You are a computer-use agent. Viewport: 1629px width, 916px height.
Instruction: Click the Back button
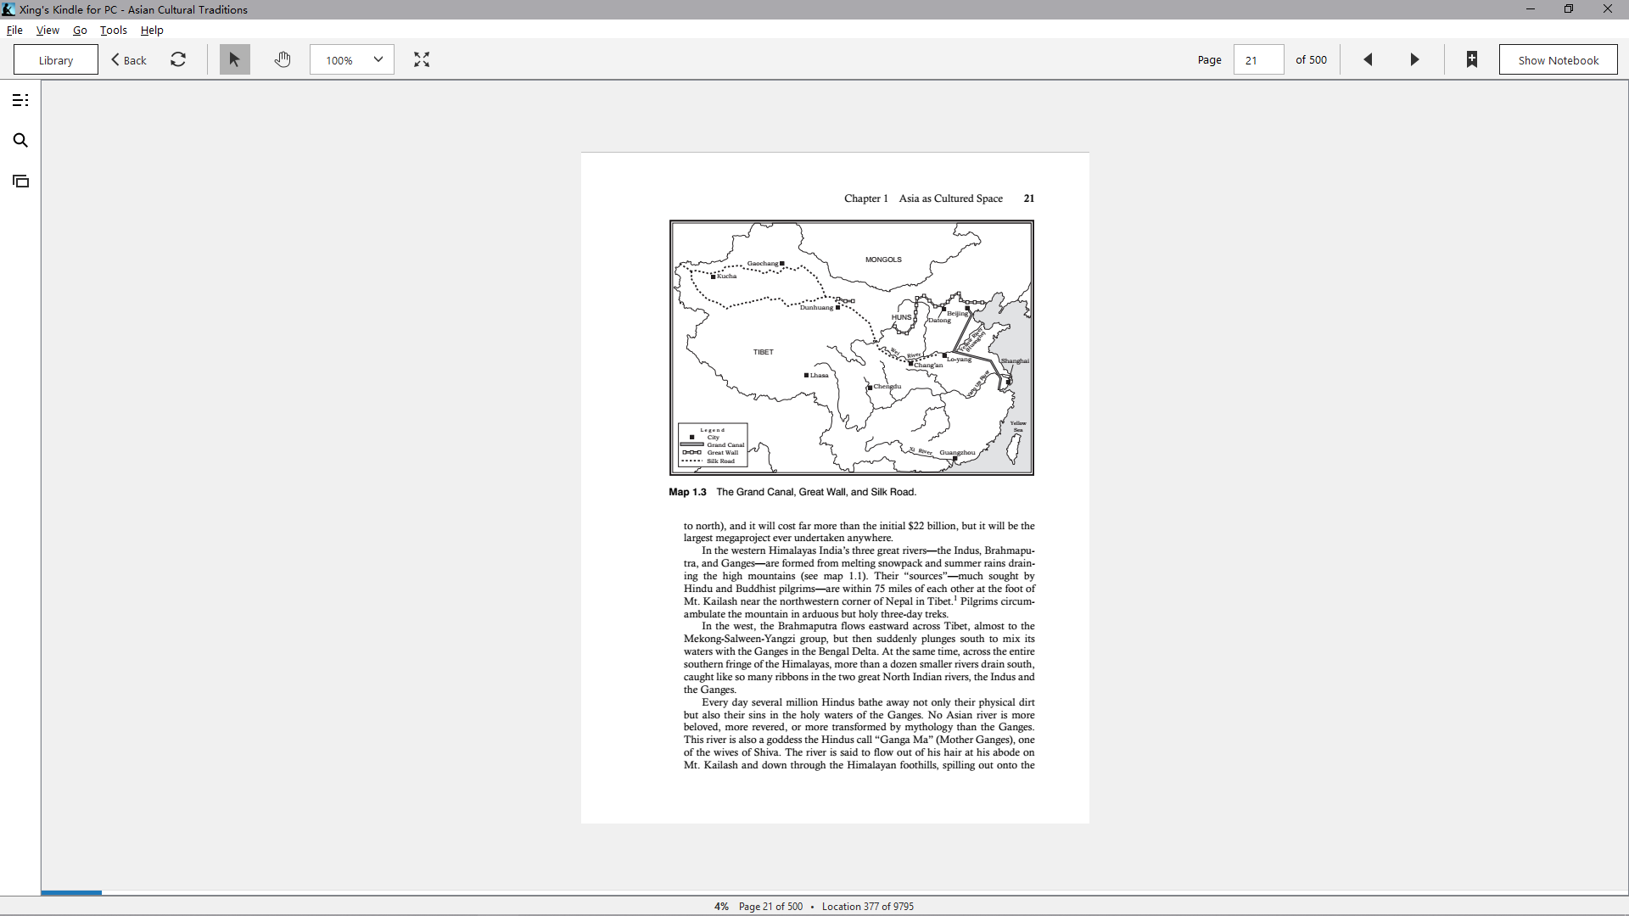click(129, 60)
